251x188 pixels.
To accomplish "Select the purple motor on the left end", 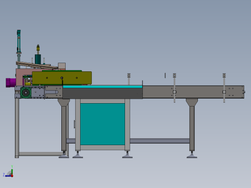I will point(11,82).
